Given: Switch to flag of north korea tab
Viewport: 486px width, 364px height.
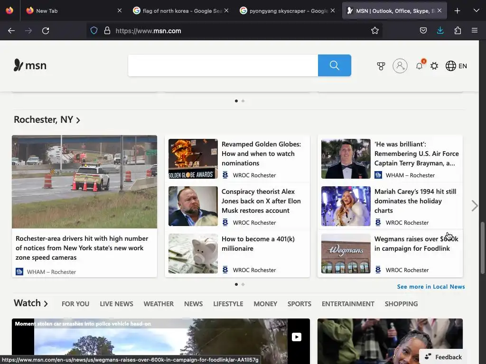Looking at the screenshot, I should click(x=181, y=11).
